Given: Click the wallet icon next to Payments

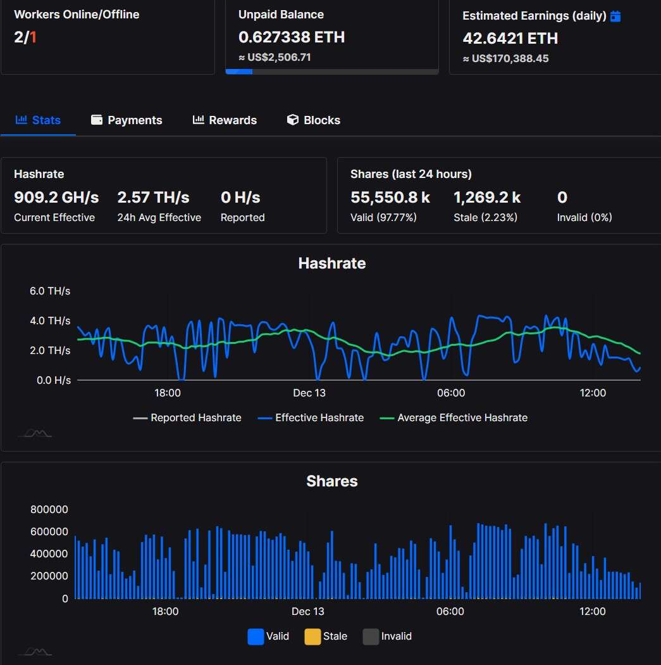Looking at the screenshot, I should 97,120.
